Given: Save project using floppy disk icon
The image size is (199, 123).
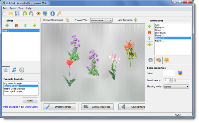Looking at the screenshot, I should (17, 14).
